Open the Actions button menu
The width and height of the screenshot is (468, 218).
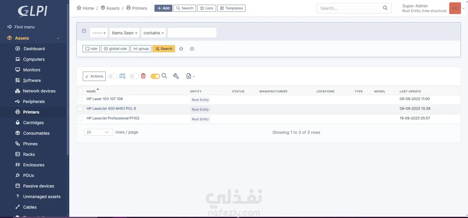pyautogui.click(x=94, y=76)
